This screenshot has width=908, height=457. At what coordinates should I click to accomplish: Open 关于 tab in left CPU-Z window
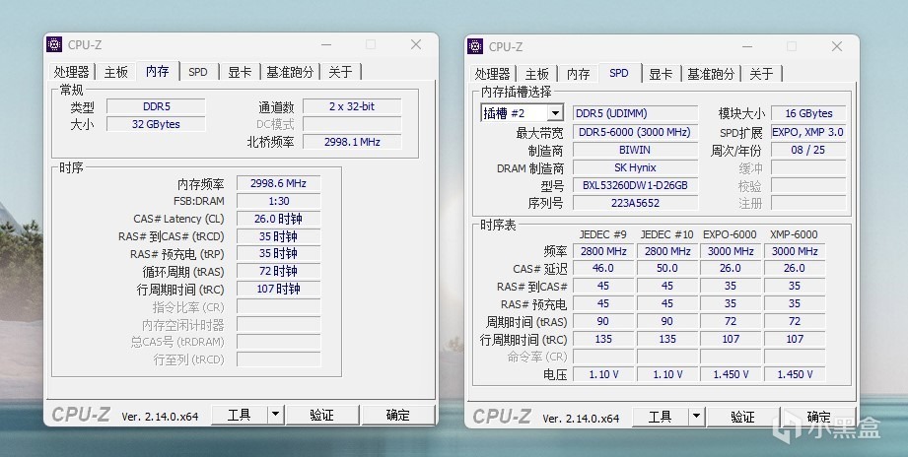tap(340, 72)
